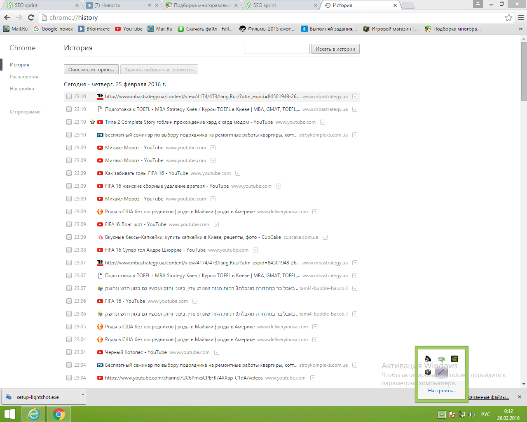Open dropdown for FIFA16 Лонг шот entry

point(216,224)
